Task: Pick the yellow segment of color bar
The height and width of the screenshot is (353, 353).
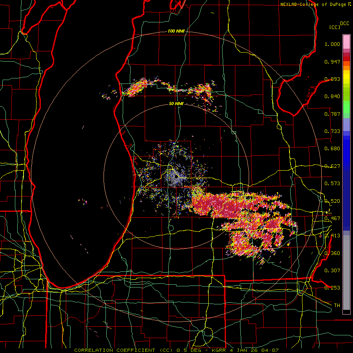Action: coord(346,77)
